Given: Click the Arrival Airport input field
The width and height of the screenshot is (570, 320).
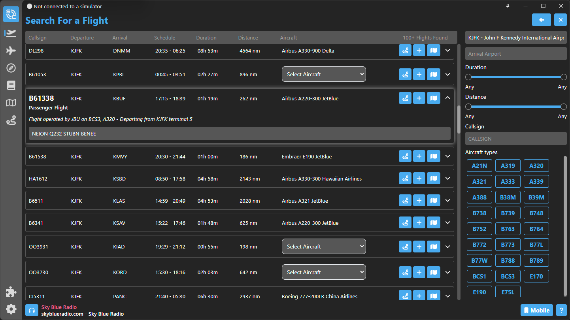Looking at the screenshot, I should click(516, 54).
